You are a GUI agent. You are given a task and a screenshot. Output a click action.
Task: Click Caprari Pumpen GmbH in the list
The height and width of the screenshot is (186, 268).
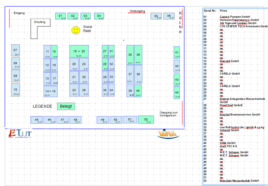235,17
